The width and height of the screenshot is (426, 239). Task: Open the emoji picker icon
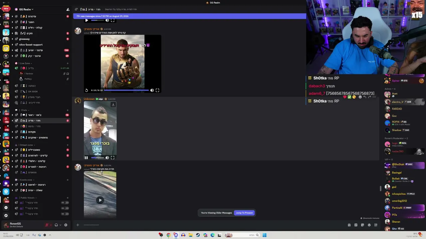pos(369,225)
